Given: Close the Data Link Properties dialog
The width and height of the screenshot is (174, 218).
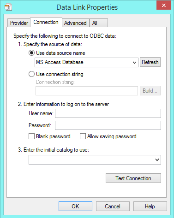Looking at the screenshot, I should pos(163,5).
